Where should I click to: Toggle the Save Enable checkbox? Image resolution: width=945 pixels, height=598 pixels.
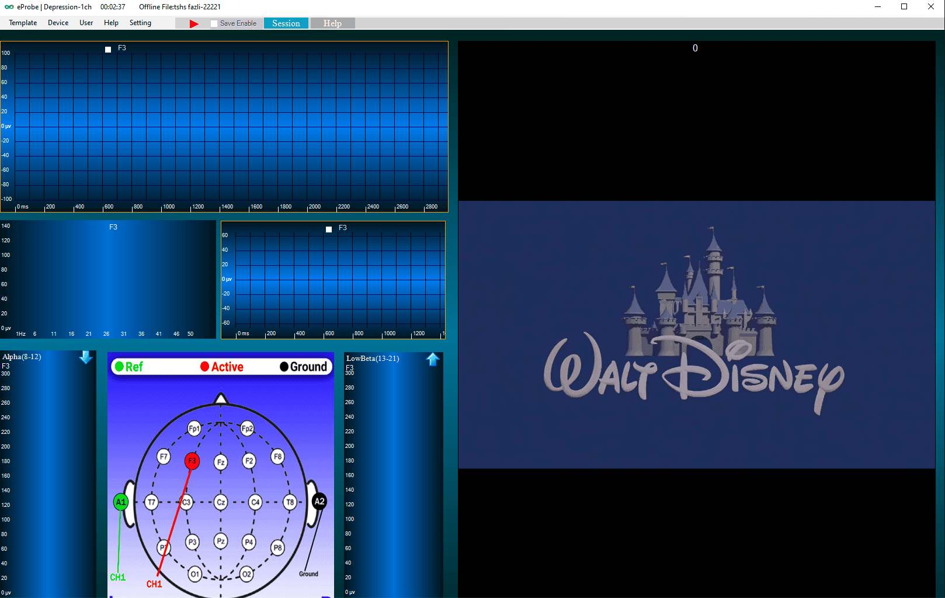(214, 23)
